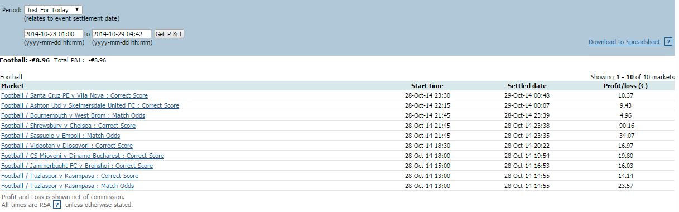The width and height of the screenshot is (679, 212).
Task: Open Videoton v Diosgyori Correct Score market
Action: click(67, 146)
